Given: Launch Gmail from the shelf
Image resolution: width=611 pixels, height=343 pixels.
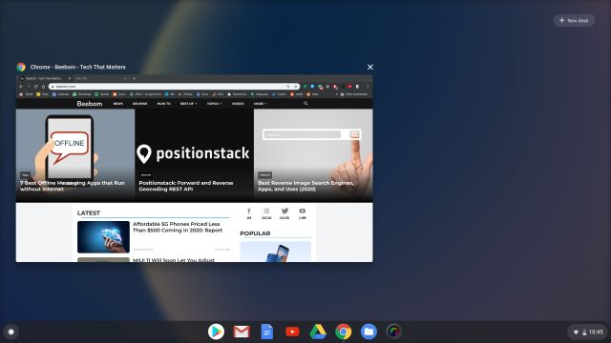Looking at the screenshot, I should pos(242,332).
